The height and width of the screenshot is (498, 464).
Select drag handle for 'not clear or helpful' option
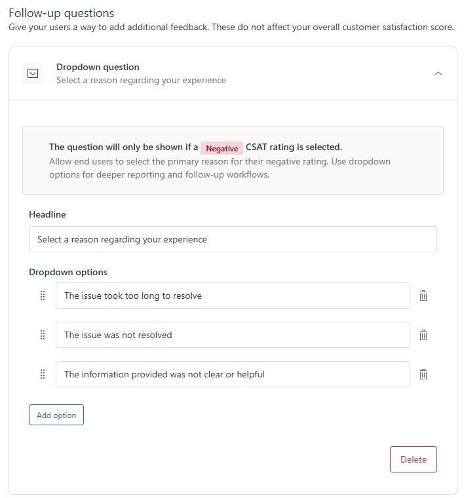point(43,374)
